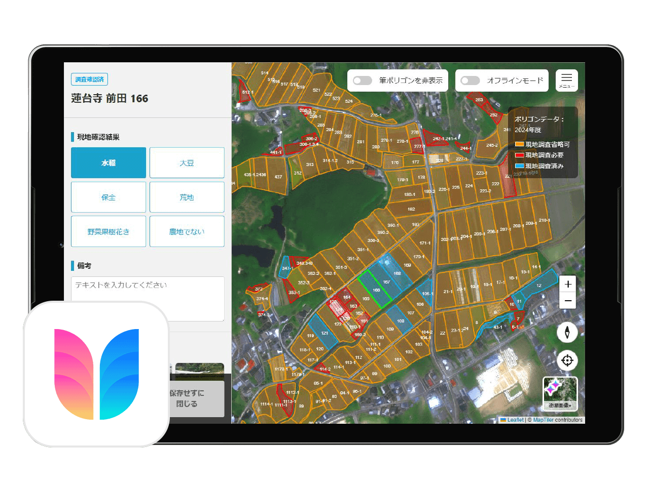Mark parcel as 農地でない
This screenshot has width=649, height=486.
[187, 231]
